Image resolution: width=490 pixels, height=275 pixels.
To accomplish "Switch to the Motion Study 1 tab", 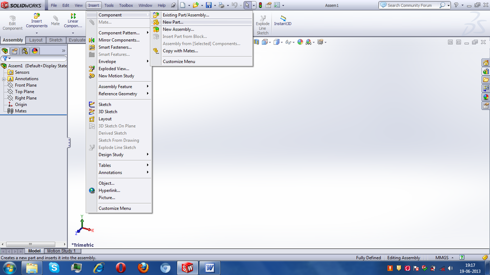I will click(x=61, y=251).
